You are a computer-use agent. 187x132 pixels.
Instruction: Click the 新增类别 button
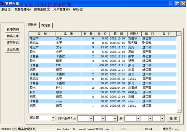(x=13, y=29)
